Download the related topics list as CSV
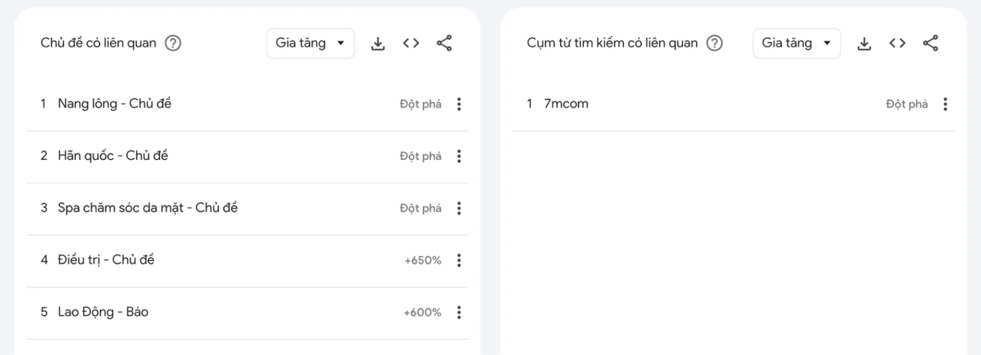The height and width of the screenshot is (355, 981). pos(378,43)
